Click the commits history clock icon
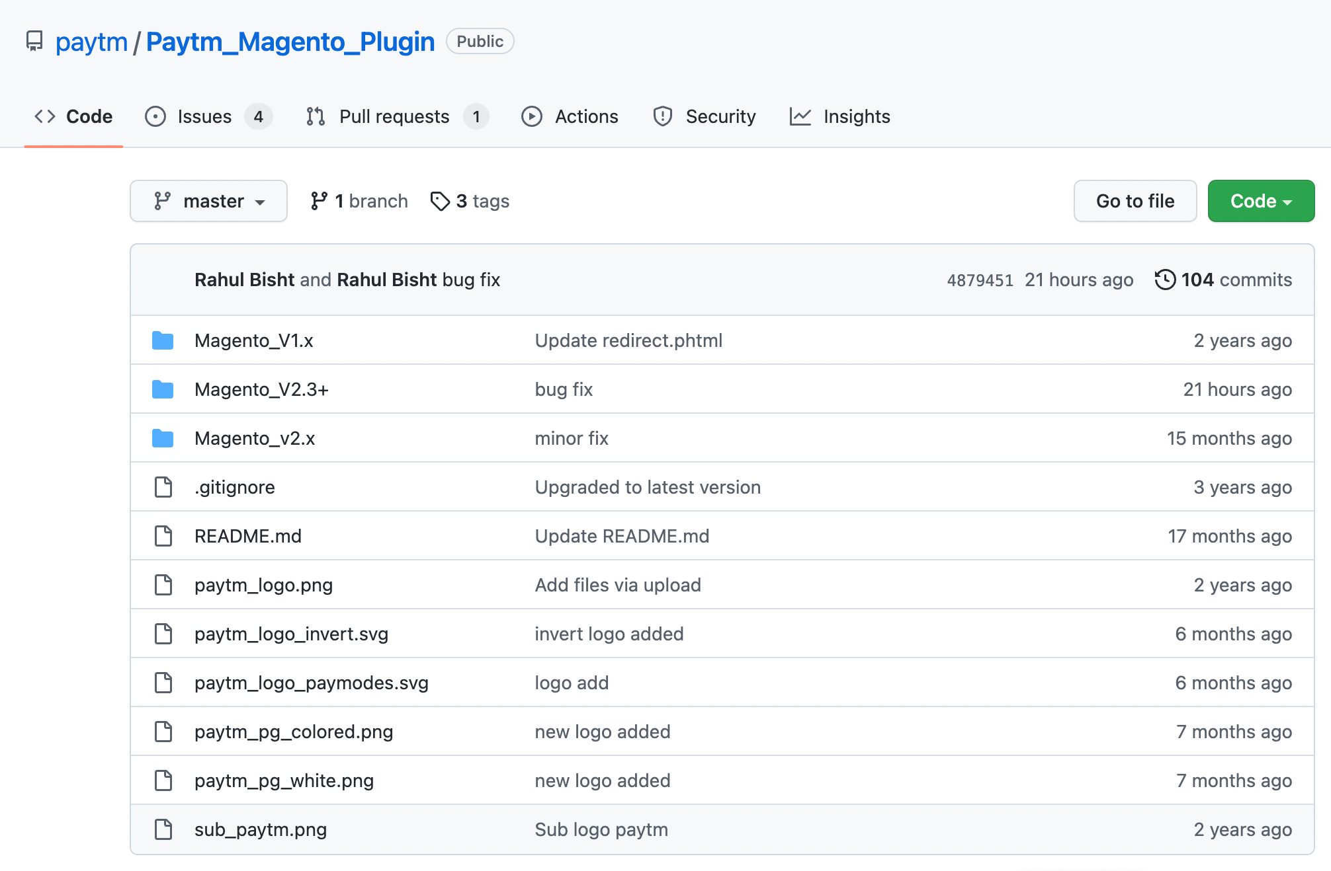 click(x=1165, y=280)
